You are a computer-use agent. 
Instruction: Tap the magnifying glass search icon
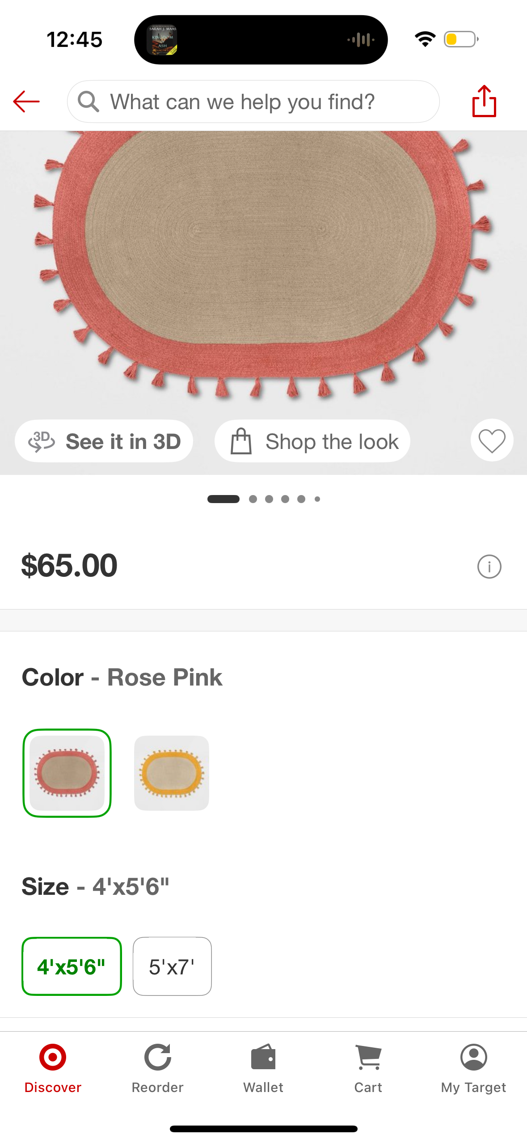[89, 102]
